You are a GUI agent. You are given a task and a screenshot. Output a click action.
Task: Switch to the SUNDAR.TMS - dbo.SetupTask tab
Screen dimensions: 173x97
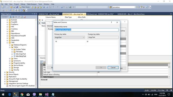coord(49,14)
